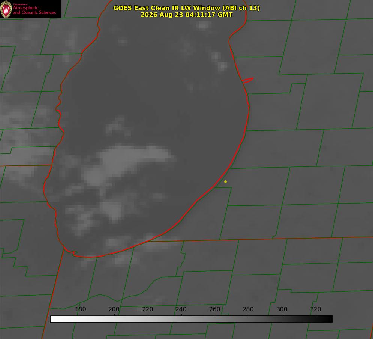
Task: Click the 2026 Aug 23 timestamp
Action: pyautogui.click(x=186, y=15)
